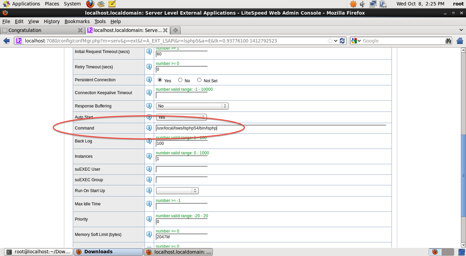Click the info icon for Back Log
This screenshot has height=256, width=466.
click(149, 141)
